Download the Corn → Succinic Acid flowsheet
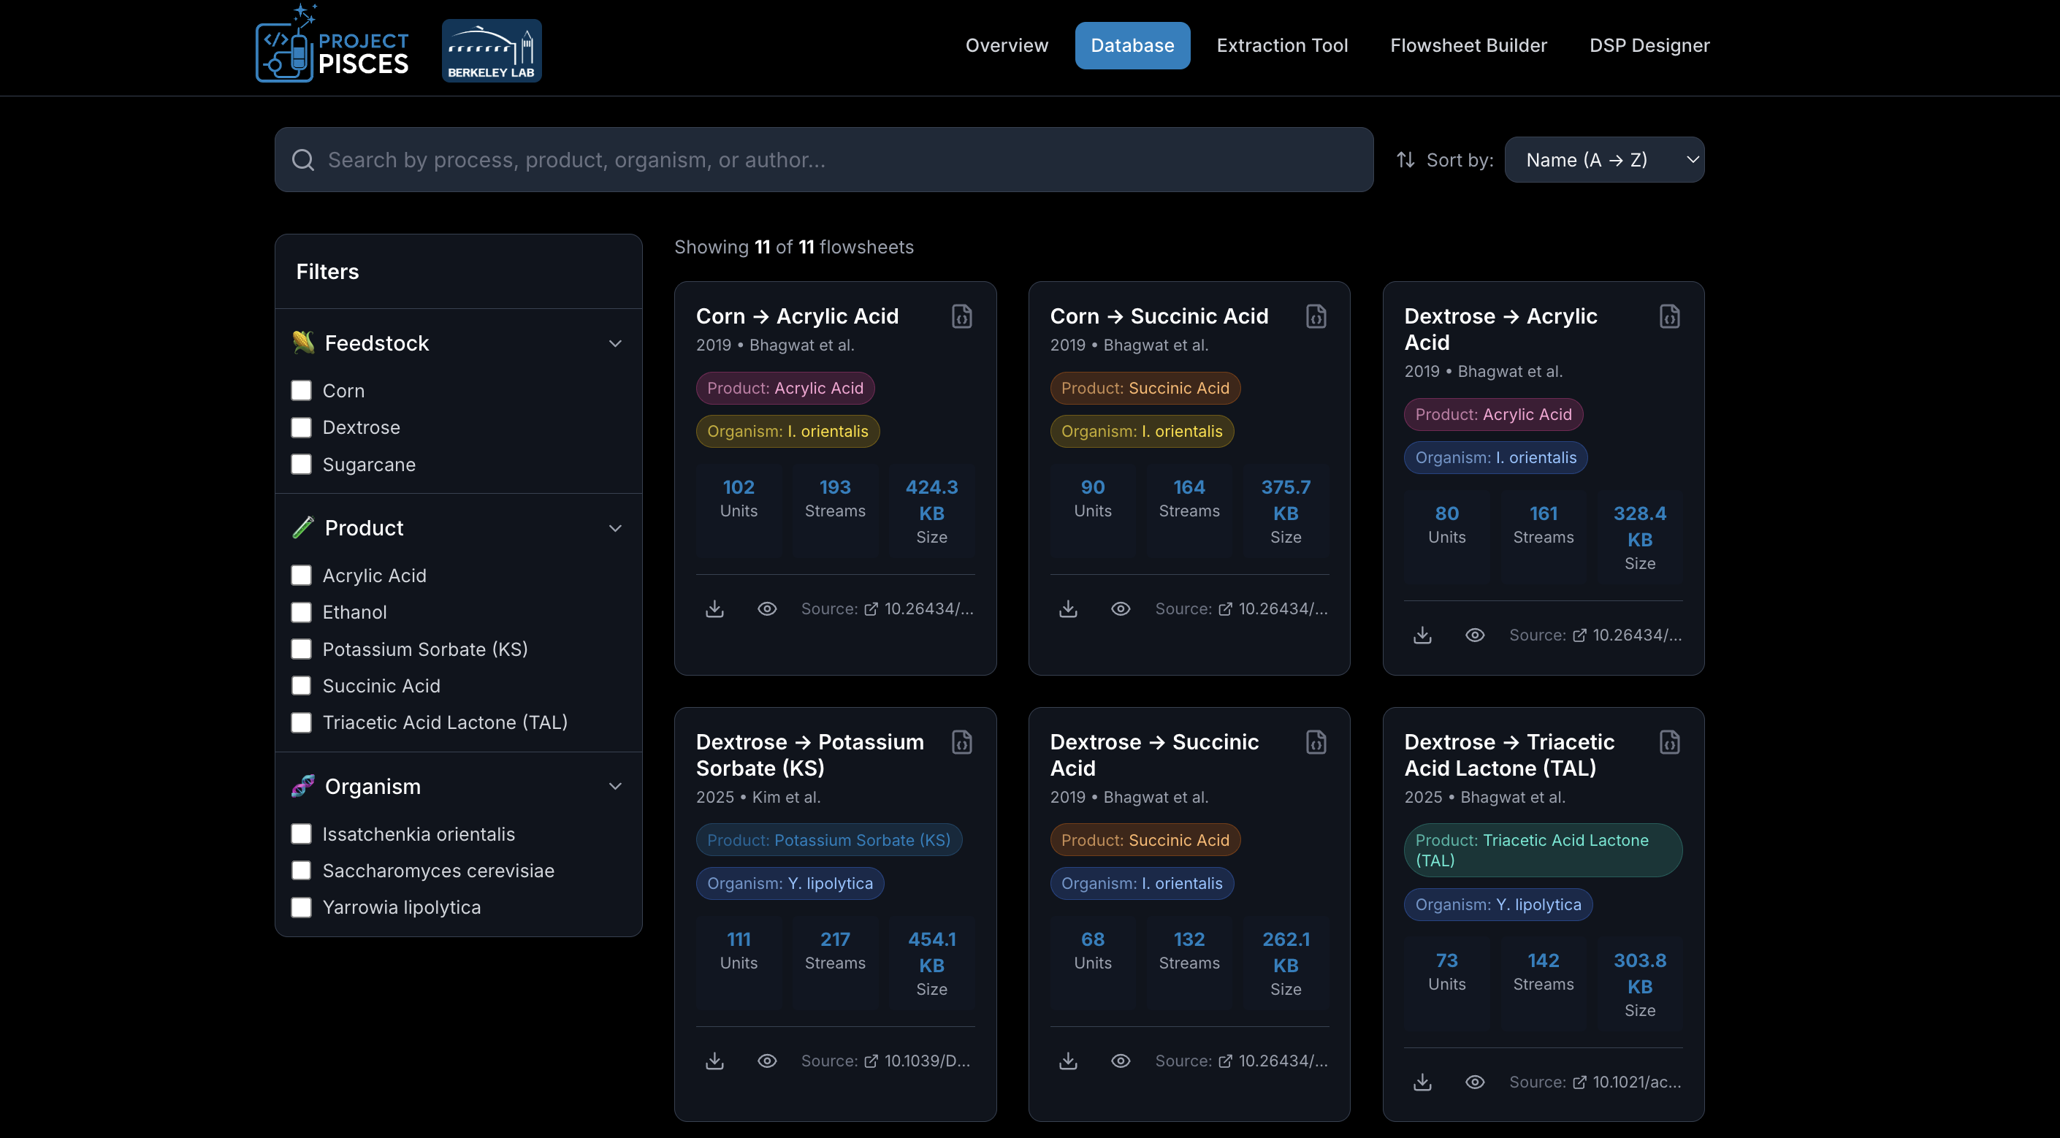 [1069, 608]
